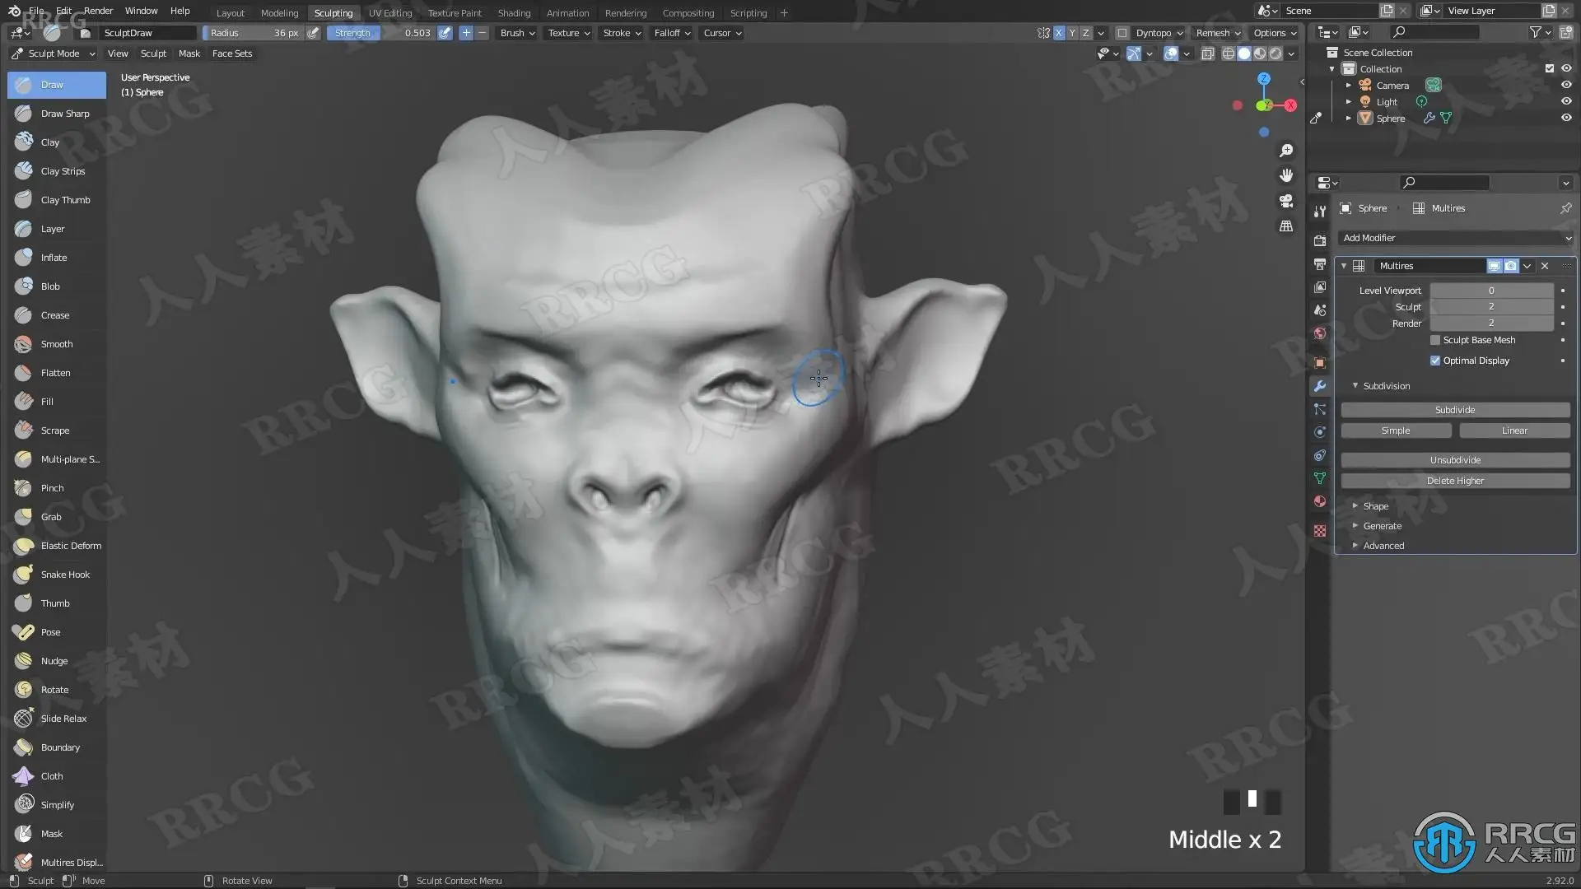Open the Face Sets menu
The width and height of the screenshot is (1581, 889).
pyautogui.click(x=232, y=54)
